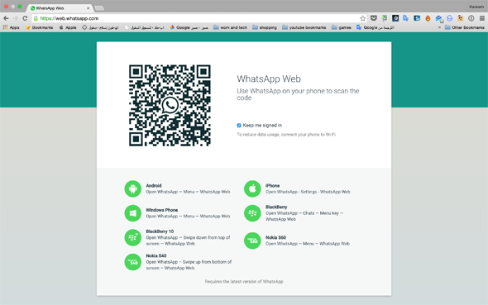Open the shopping bookmarks folder

265,27
